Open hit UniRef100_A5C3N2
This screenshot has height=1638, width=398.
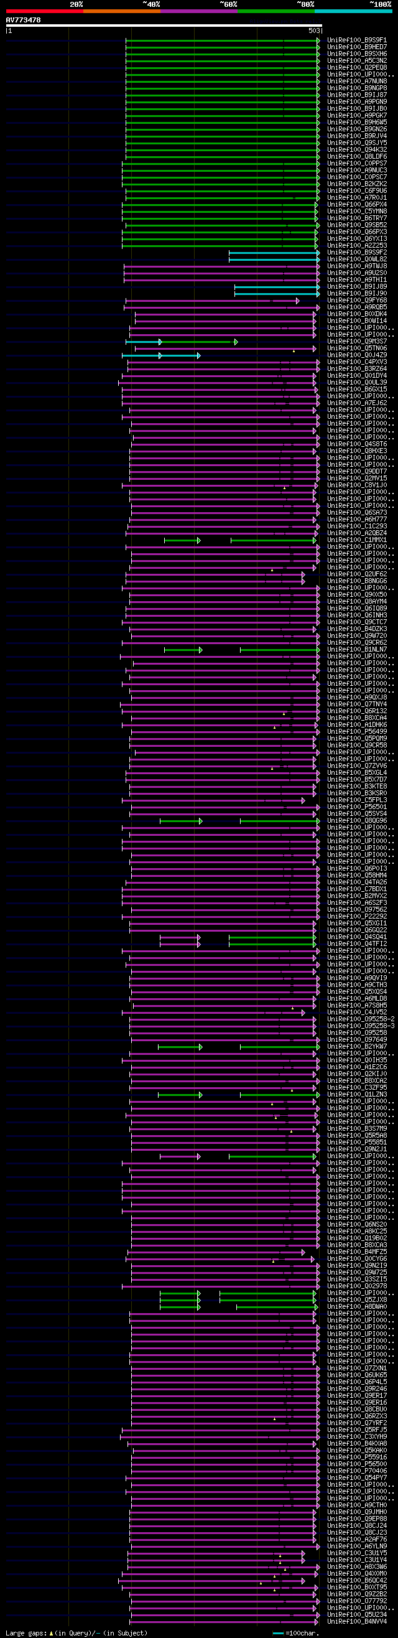pyautogui.click(x=357, y=61)
